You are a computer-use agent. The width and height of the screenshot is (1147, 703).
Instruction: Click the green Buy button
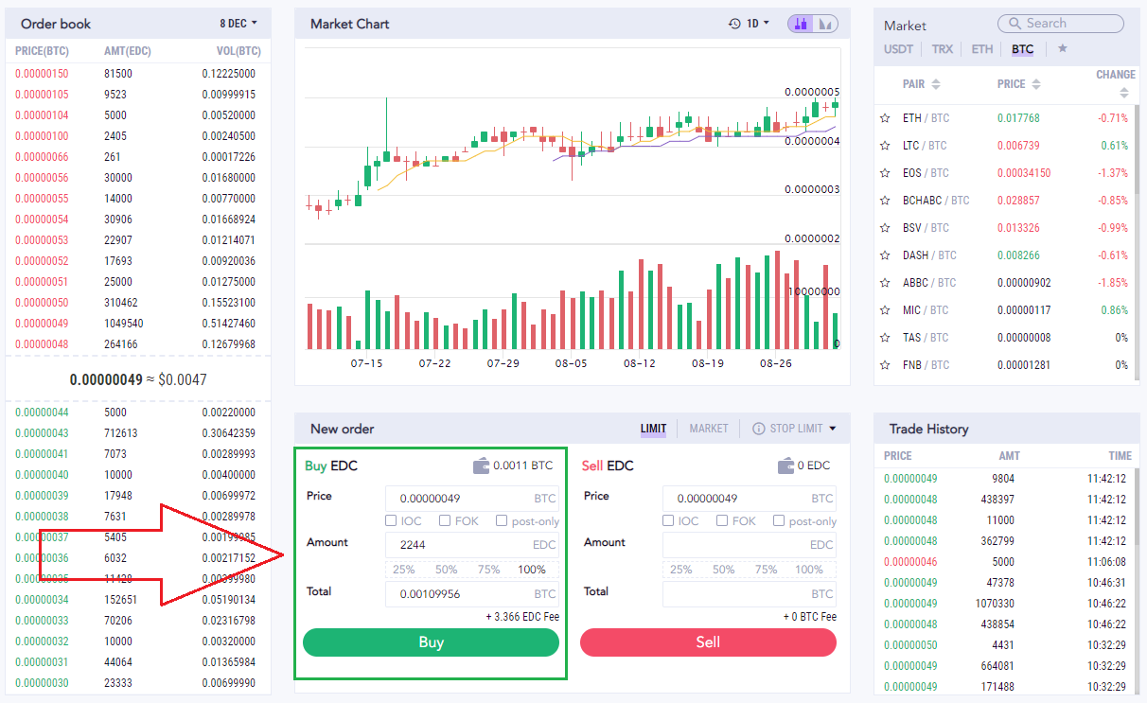[x=432, y=642]
